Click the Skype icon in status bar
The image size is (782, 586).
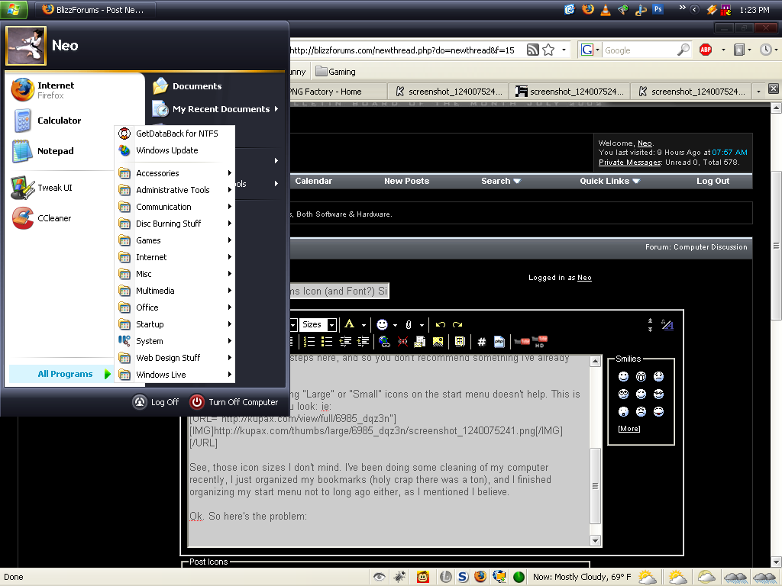(463, 577)
